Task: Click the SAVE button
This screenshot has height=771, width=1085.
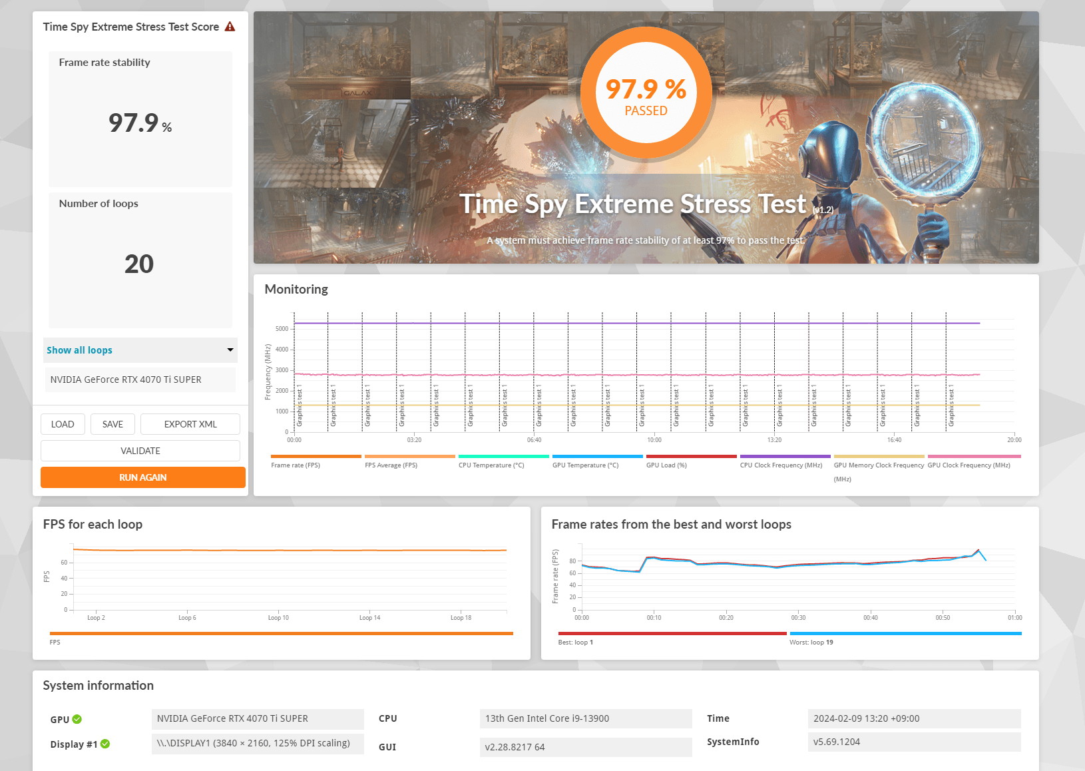Action: tap(112, 424)
